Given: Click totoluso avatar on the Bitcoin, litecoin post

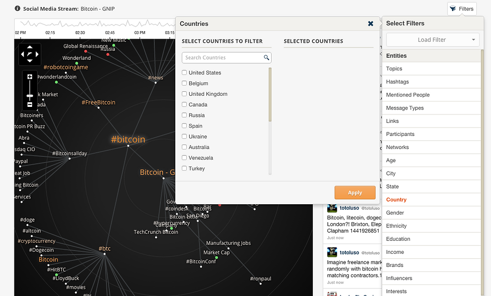Looking at the screenshot, I should pos(332,208).
